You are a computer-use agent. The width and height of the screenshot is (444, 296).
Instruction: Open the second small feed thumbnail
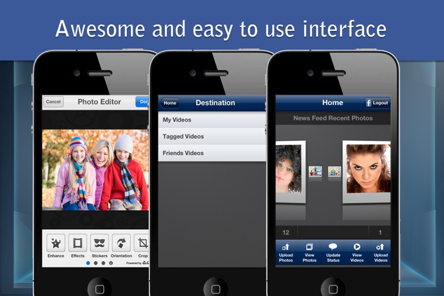[x=334, y=171]
